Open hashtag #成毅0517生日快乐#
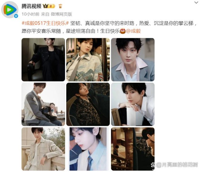 (45, 24)
